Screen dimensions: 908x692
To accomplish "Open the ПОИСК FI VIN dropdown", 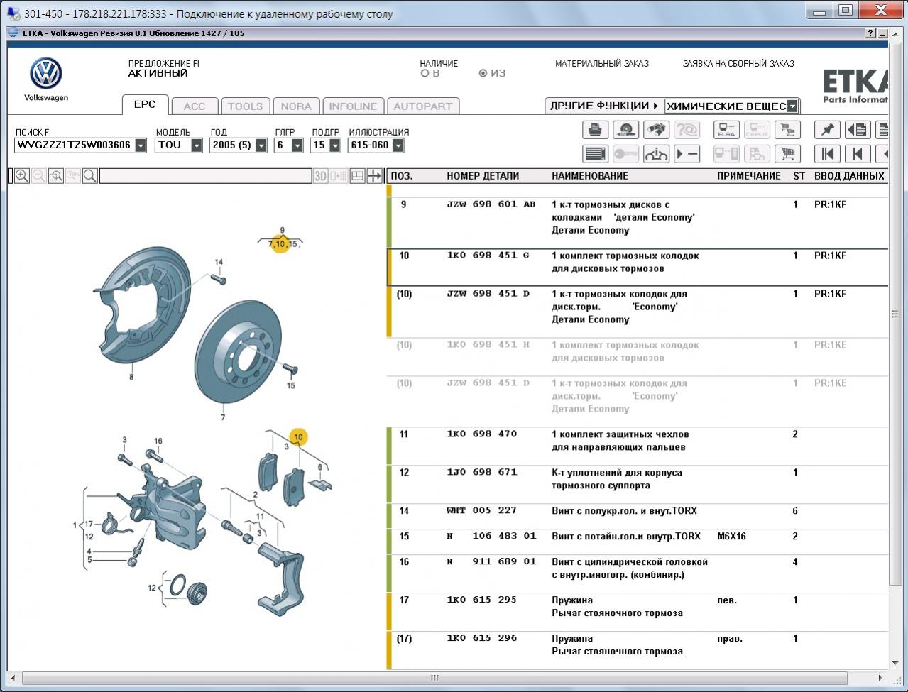I will pyautogui.click(x=141, y=145).
